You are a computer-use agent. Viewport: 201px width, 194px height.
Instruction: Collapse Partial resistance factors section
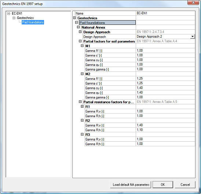80,102
